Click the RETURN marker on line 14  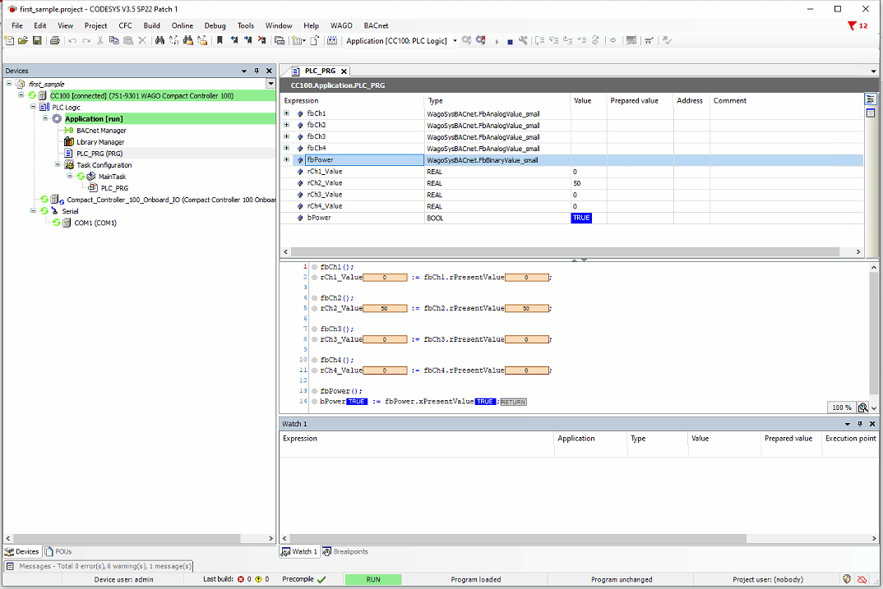(513, 402)
